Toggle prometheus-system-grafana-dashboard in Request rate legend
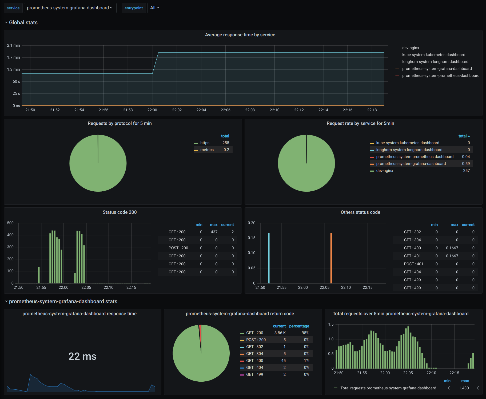The image size is (486, 399). point(411,164)
